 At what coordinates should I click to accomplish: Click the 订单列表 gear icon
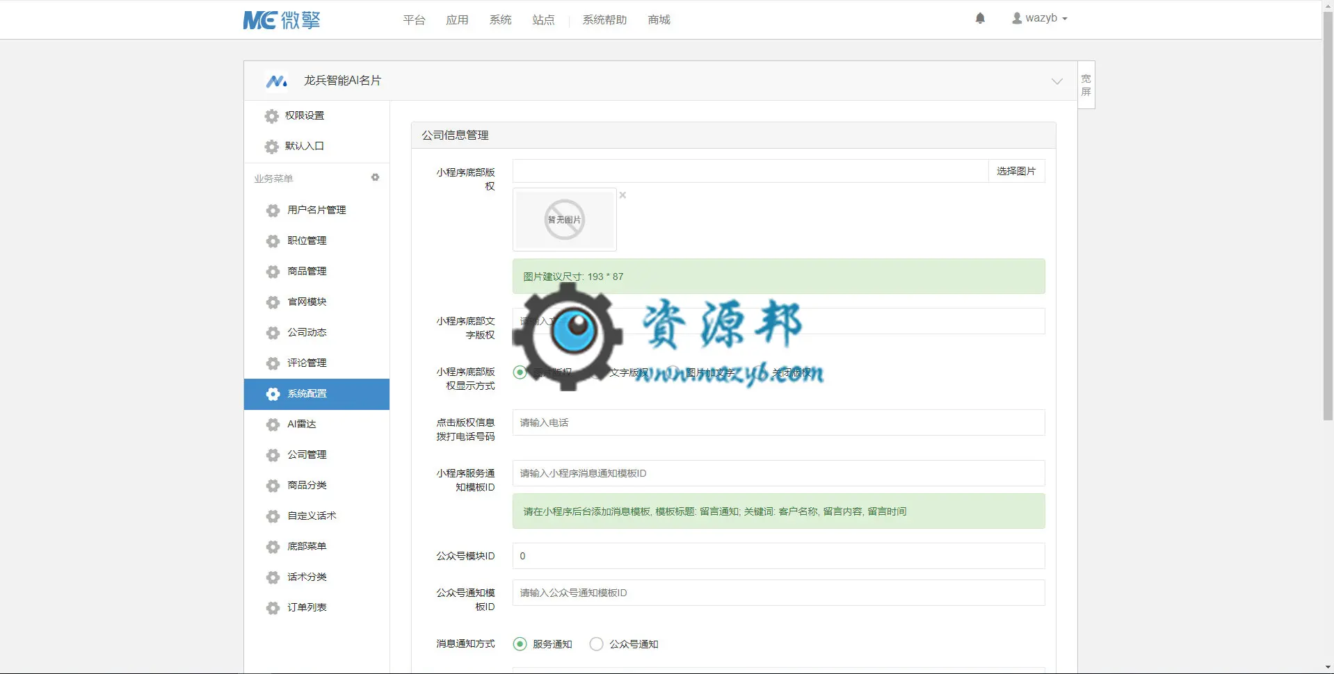tap(273, 608)
